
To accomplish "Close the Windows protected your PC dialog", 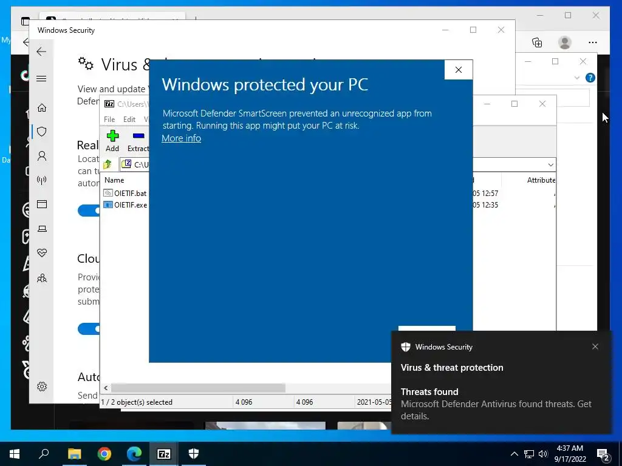I will (458, 70).
